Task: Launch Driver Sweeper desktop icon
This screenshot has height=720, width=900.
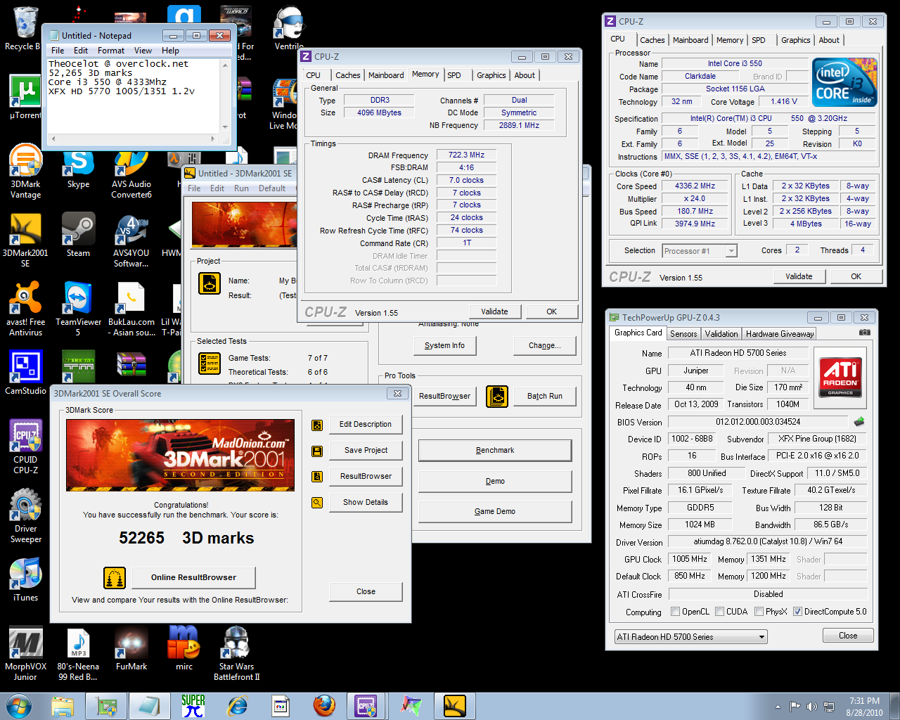Action: pyautogui.click(x=25, y=516)
